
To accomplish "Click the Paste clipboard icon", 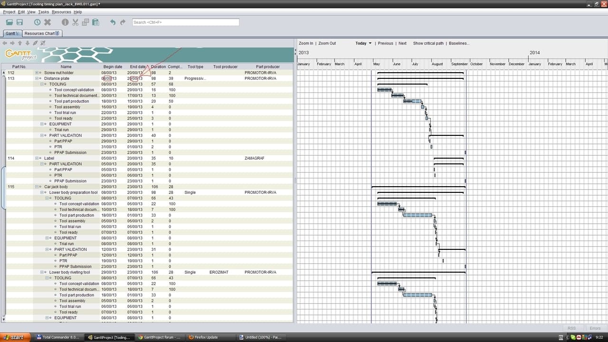I will click(95, 22).
